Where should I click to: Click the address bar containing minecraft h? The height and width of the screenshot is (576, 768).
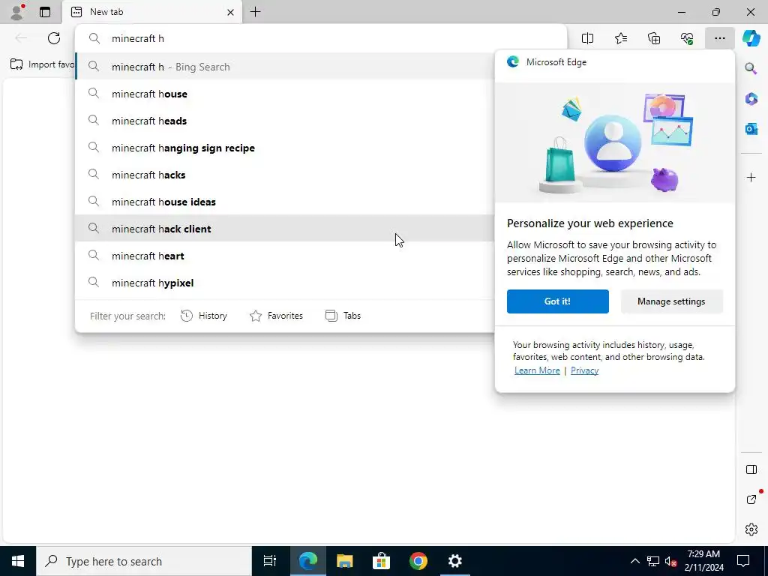321,38
